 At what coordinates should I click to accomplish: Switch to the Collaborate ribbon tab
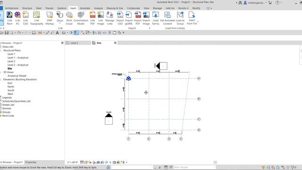click(x=133, y=8)
